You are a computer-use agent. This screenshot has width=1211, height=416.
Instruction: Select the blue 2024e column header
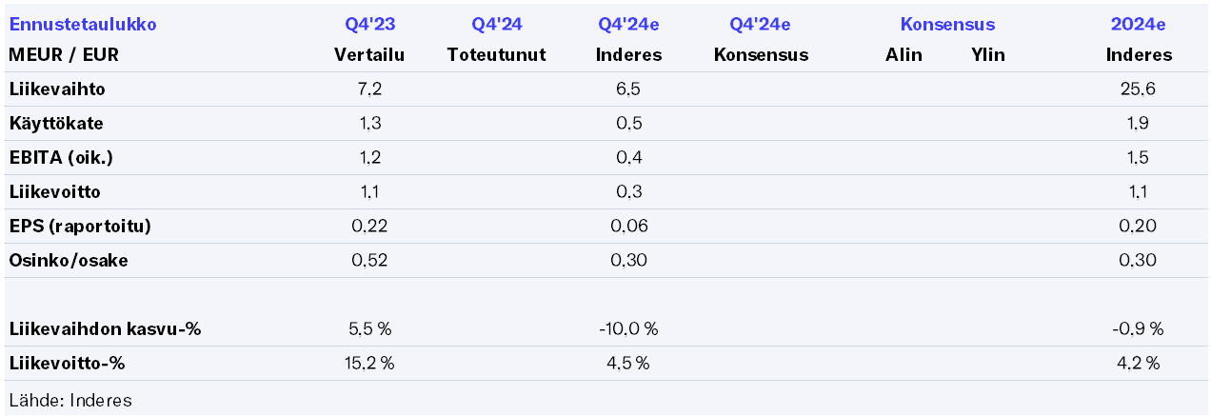1139,24
